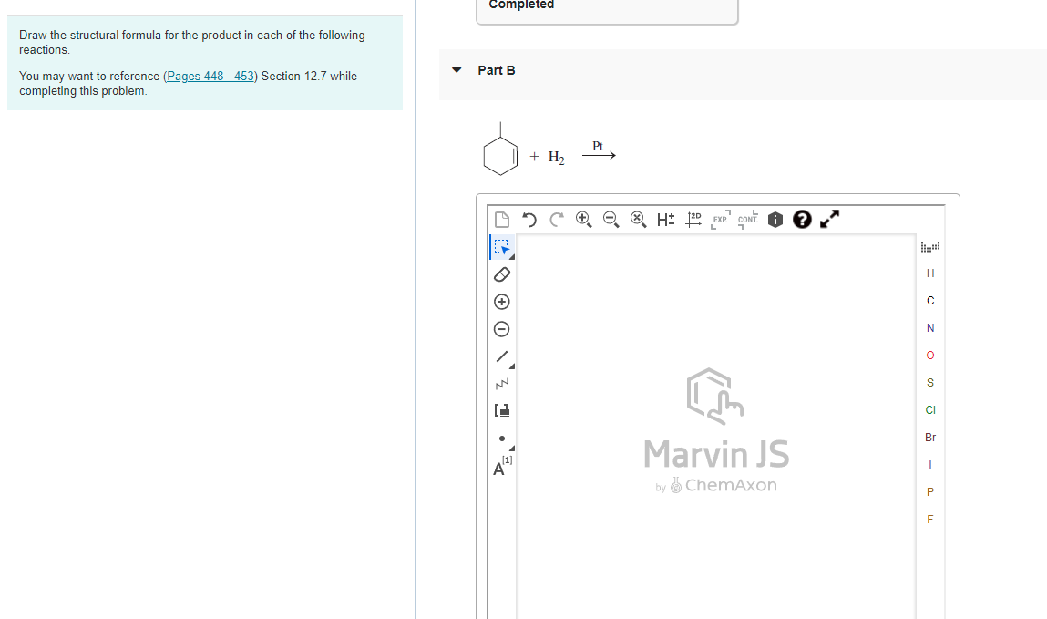Viewport: 1047px width, 619px height.
Task: Redo the undone drawing action
Action: pyautogui.click(x=556, y=220)
